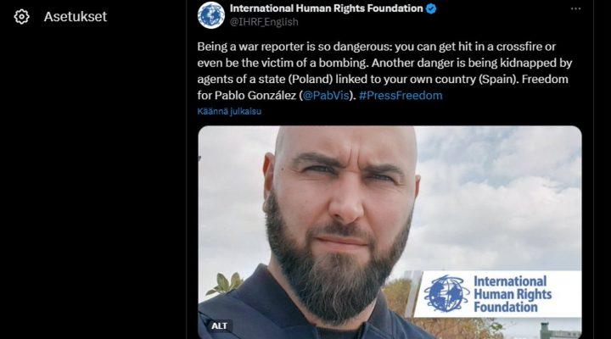611x339 pixels.
Task: Open the @PabVis mention
Action: click(x=326, y=96)
